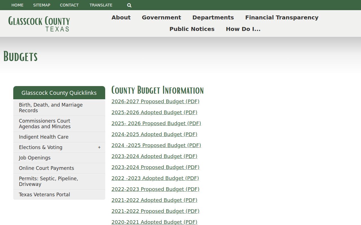Click the Budgets page title
This screenshot has height=225, width=361.
(x=20, y=57)
